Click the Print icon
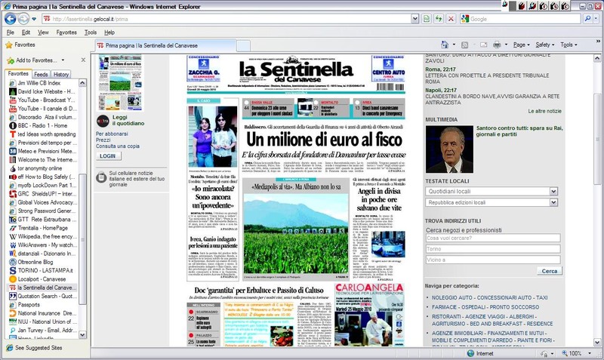The image size is (604, 360). [x=497, y=45]
